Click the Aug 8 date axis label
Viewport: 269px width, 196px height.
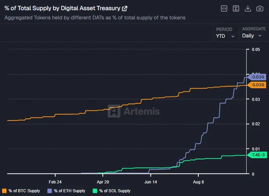click(x=198, y=182)
